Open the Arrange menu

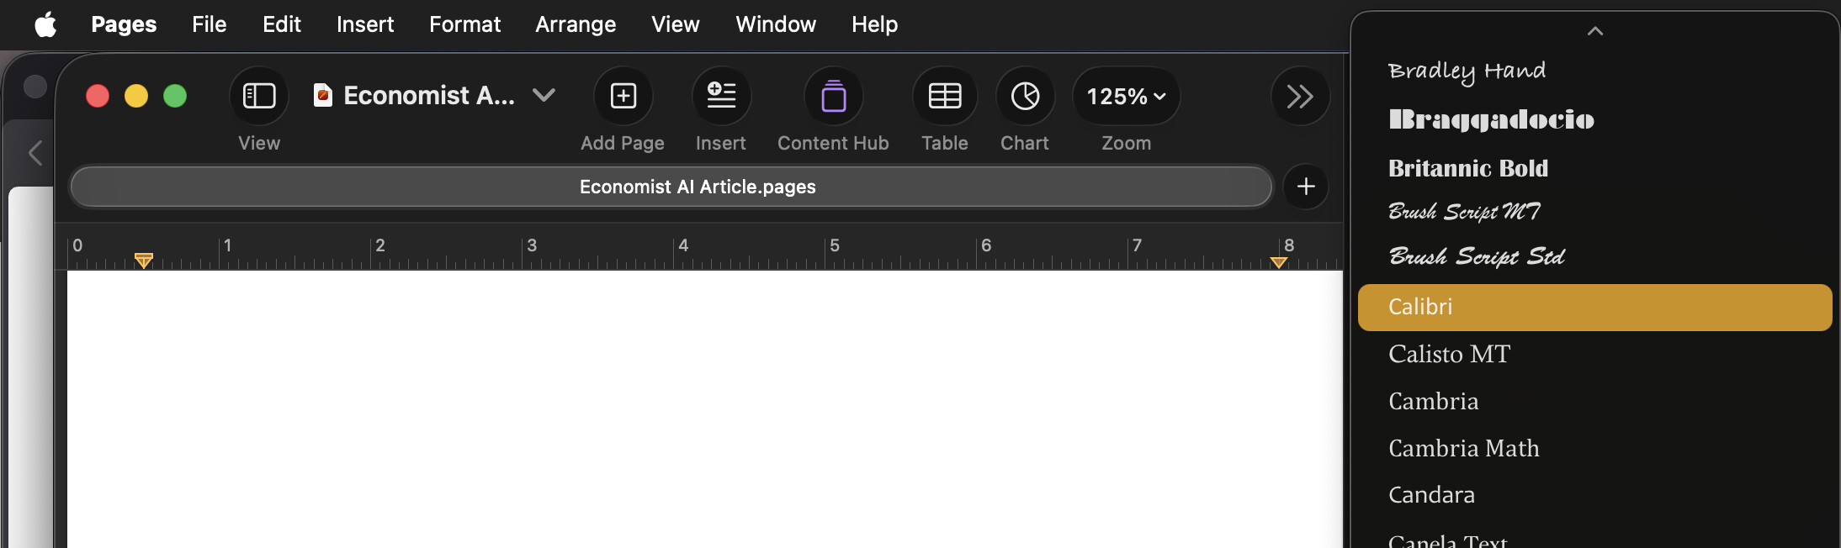(576, 24)
